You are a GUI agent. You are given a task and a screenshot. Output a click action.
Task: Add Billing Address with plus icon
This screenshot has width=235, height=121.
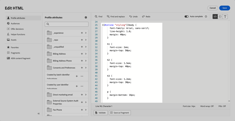coord(82,54)
